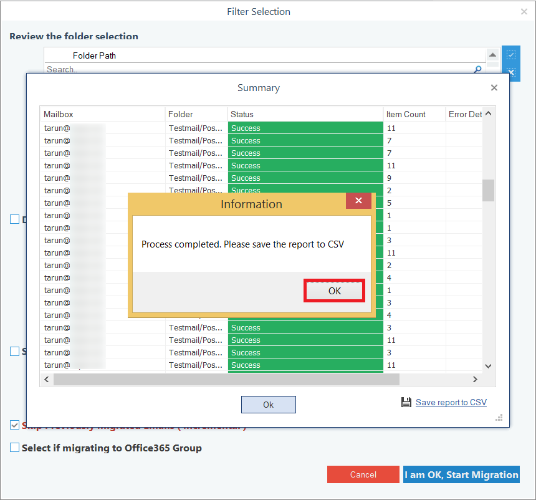The image size is (536, 500).
Task: Click the item count 9 cell
Action: point(414,178)
